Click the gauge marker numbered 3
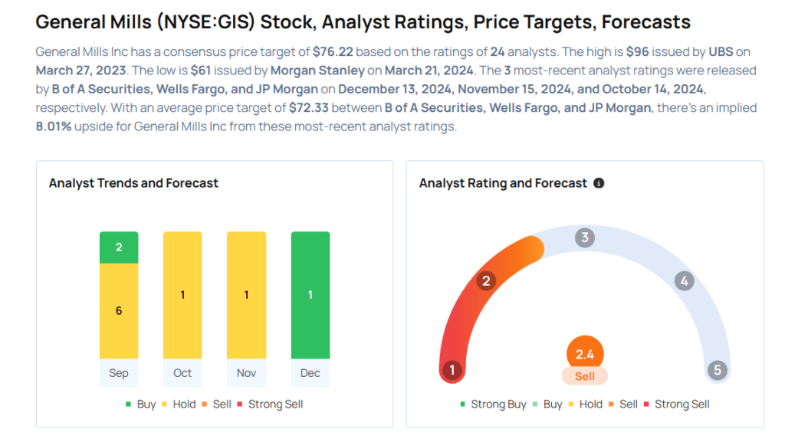The height and width of the screenshot is (439, 785). click(584, 238)
